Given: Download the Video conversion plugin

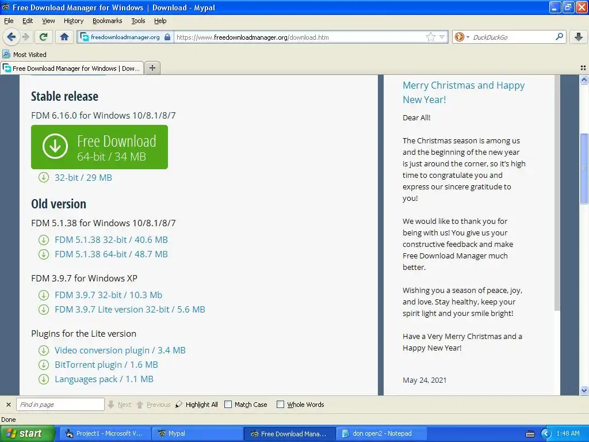Looking at the screenshot, I should (120, 350).
